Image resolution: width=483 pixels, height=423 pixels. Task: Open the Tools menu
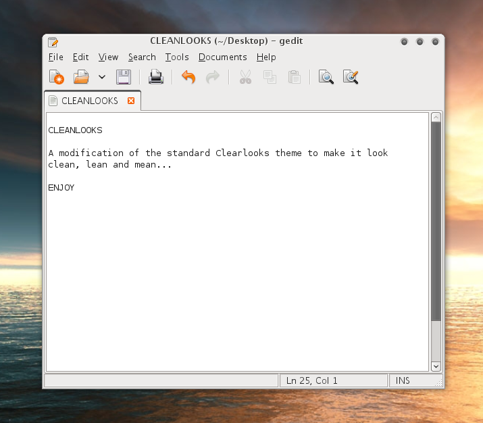tap(177, 57)
